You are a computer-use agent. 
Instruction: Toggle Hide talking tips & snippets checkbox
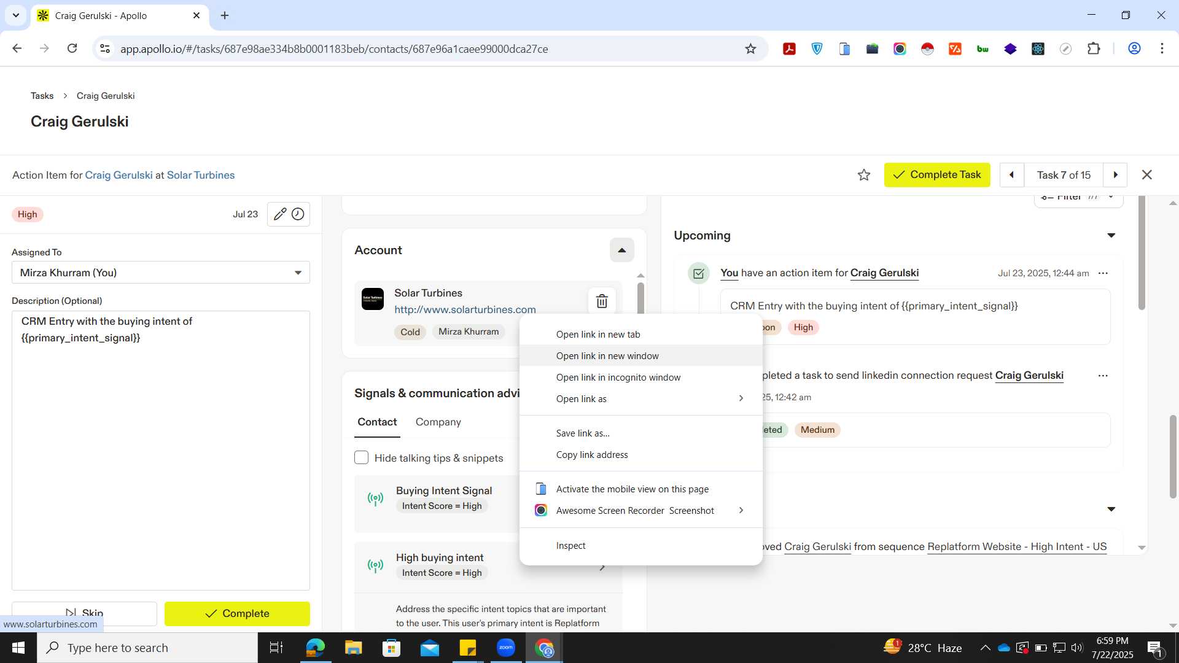(362, 458)
